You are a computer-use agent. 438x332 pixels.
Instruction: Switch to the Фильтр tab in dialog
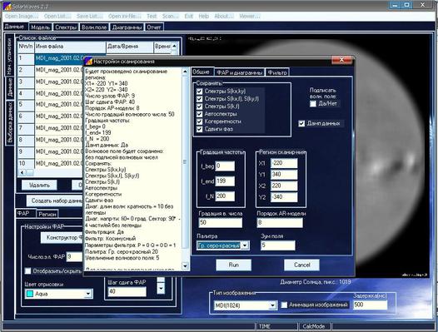point(277,72)
